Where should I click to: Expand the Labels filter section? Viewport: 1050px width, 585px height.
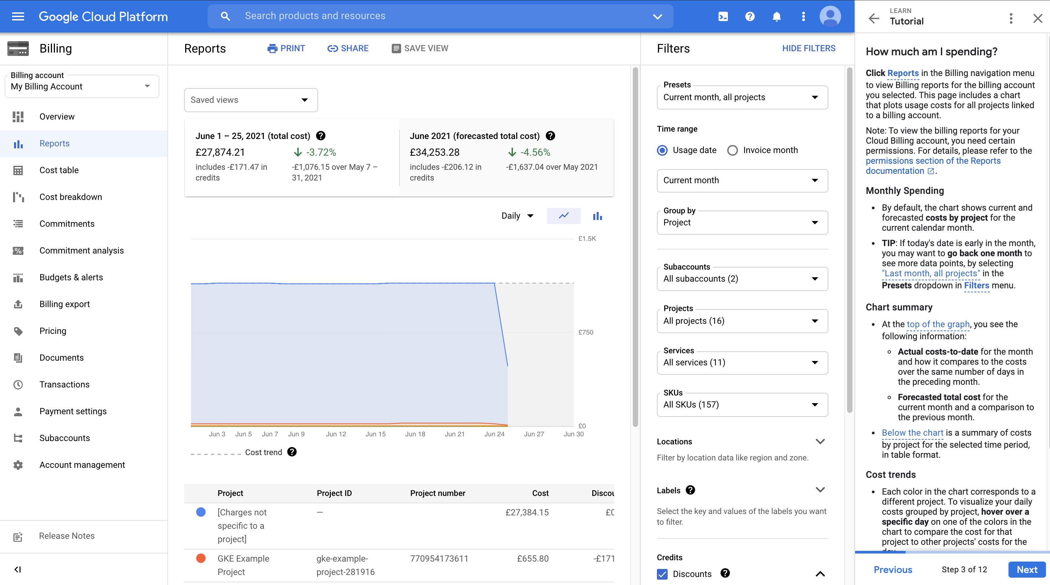[820, 490]
